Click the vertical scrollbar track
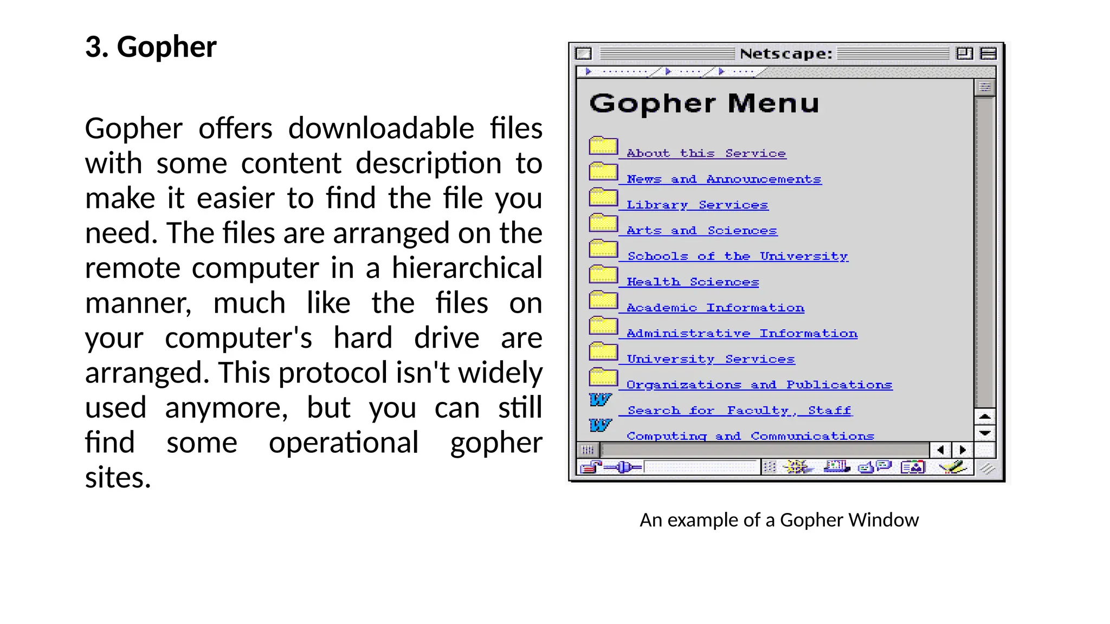Image resolution: width=1110 pixels, height=624 pixels. 985,252
